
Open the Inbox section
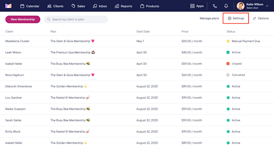click(x=100, y=6)
